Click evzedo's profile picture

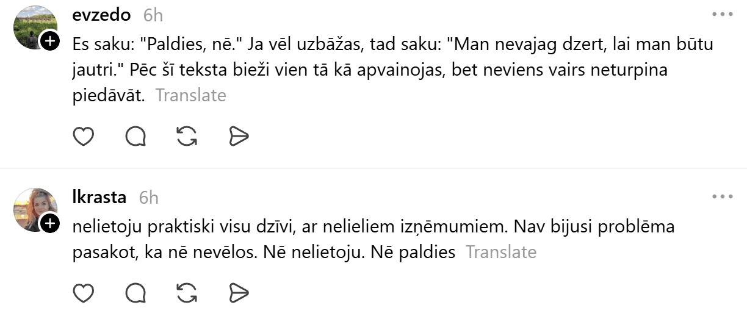(x=34, y=26)
